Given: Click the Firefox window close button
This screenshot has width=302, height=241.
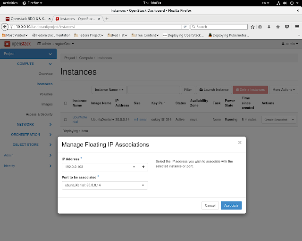Looking at the screenshot, I should pyautogui.click(x=298, y=10).
